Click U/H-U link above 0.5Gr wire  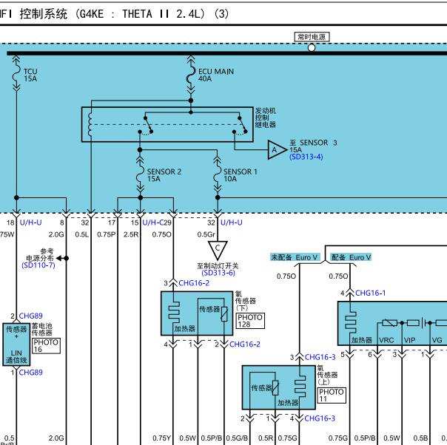[232, 222]
